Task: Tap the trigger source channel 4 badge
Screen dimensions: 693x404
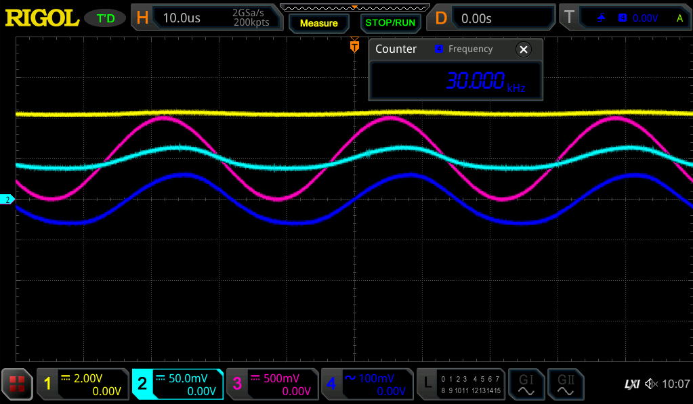Action: coord(623,18)
